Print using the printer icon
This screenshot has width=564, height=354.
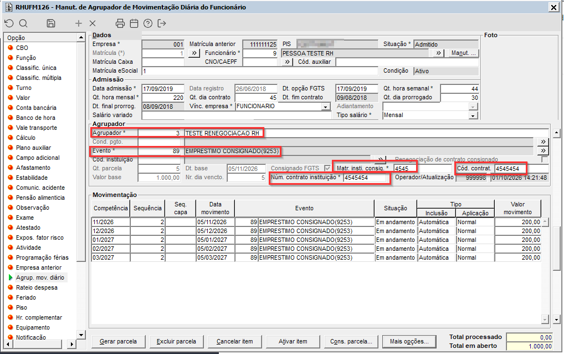point(120,23)
